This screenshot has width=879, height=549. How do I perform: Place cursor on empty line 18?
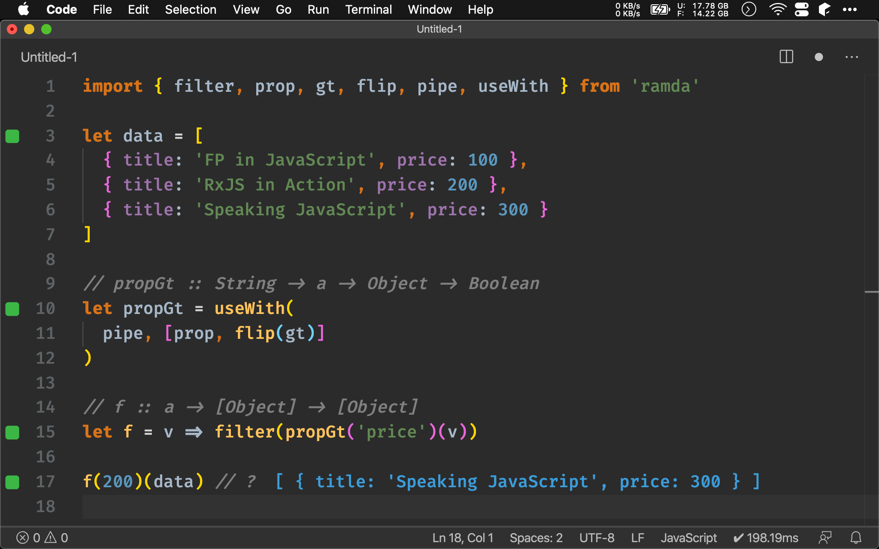pyautogui.click(x=472, y=507)
